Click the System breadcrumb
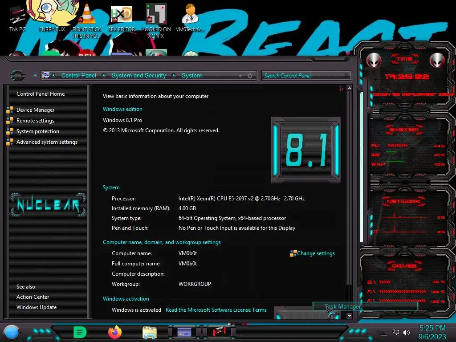This screenshot has width=456, height=342. [x=191, y=75]
